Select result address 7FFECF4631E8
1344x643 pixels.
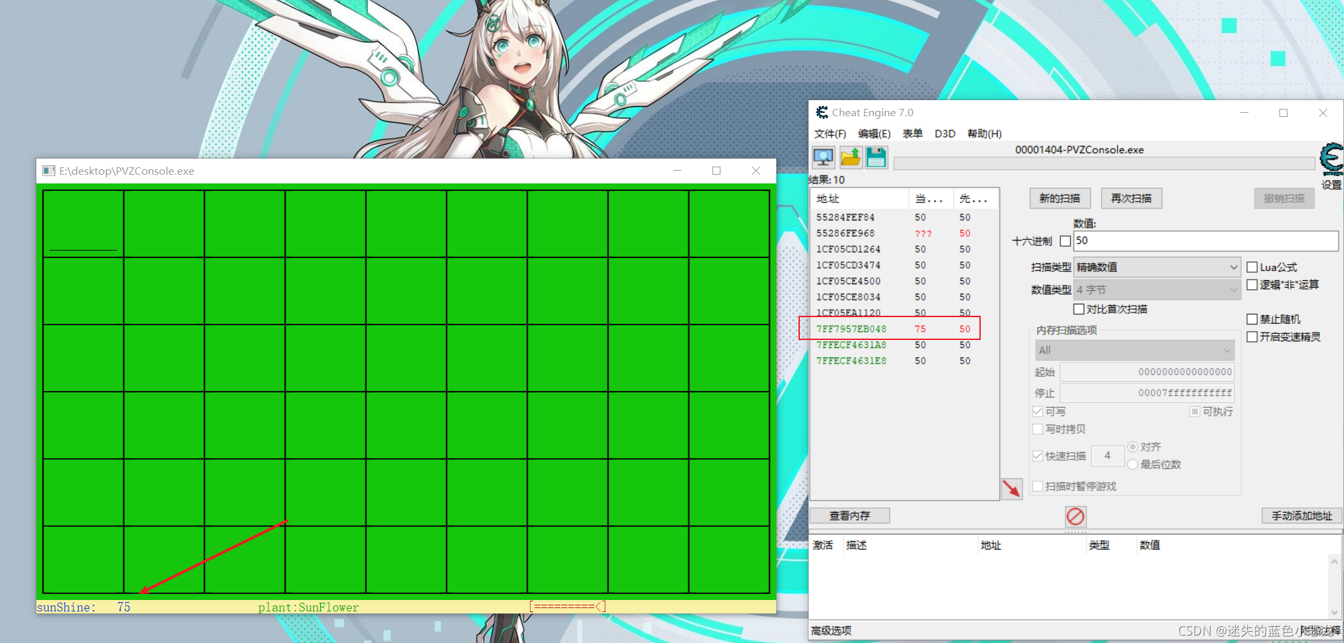851,361
